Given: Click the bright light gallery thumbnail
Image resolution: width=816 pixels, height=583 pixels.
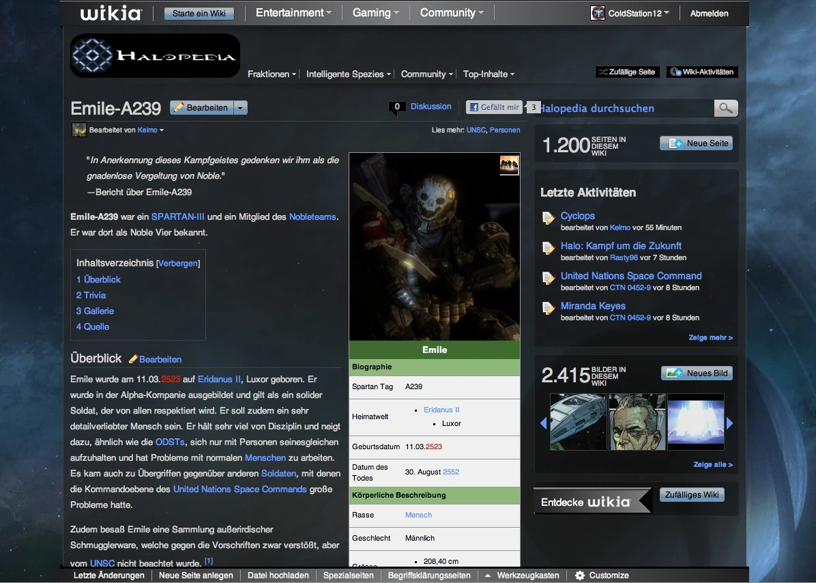Looking at the screenshot, I should 696,422.
